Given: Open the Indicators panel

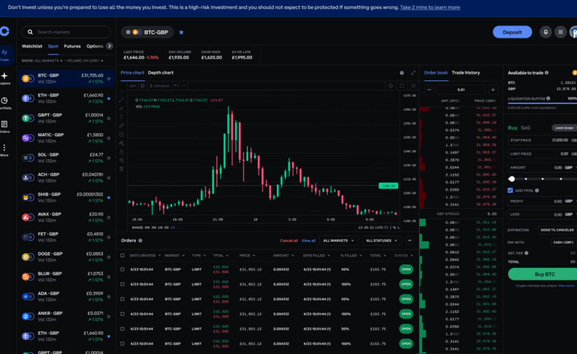Looking at the screenshot, I should [161, 86].
